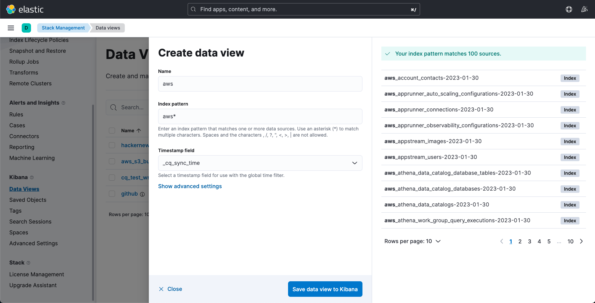This screenshot has width=595, height=303.
Task: Open Data Views in sidebar
Action: [x=24, y=189]
